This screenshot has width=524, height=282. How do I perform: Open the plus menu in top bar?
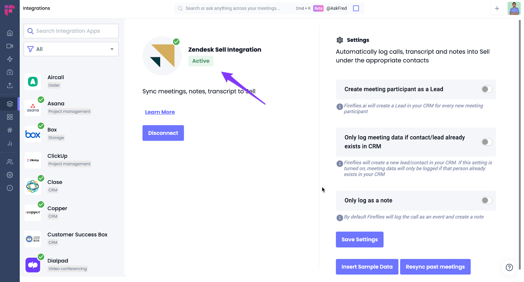pyautogui.click(x=497, y=9)
